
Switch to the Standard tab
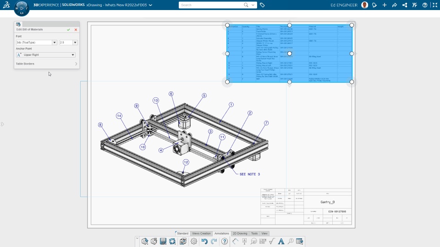(182, 233)
